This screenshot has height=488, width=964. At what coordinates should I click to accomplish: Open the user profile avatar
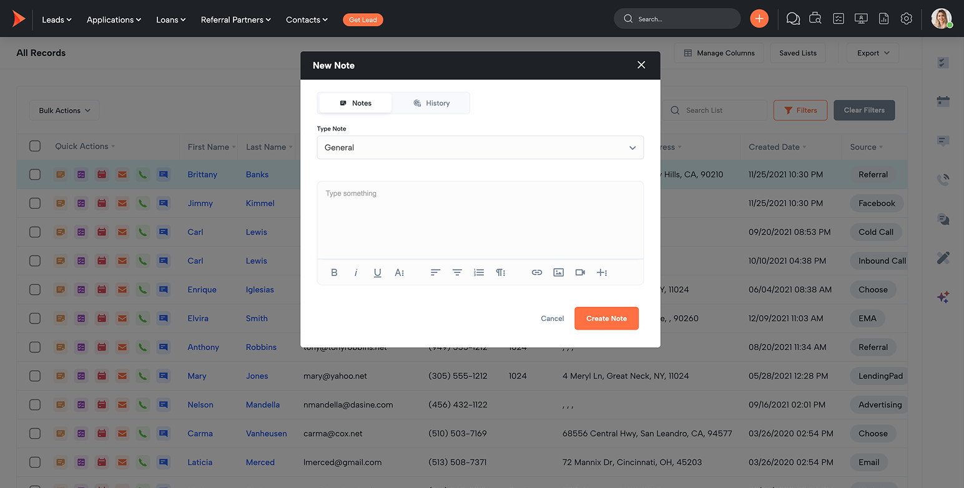point(942,19)
